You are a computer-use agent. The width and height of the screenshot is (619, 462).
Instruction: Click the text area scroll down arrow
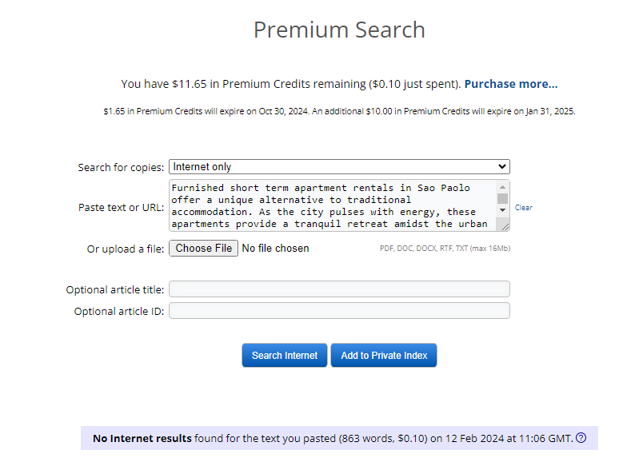[502, 210]
